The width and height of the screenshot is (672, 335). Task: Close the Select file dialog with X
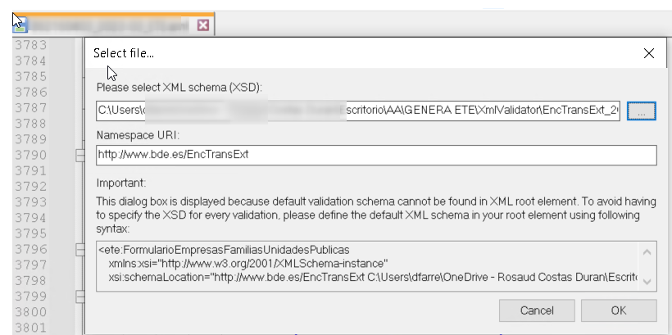[649, 53]
